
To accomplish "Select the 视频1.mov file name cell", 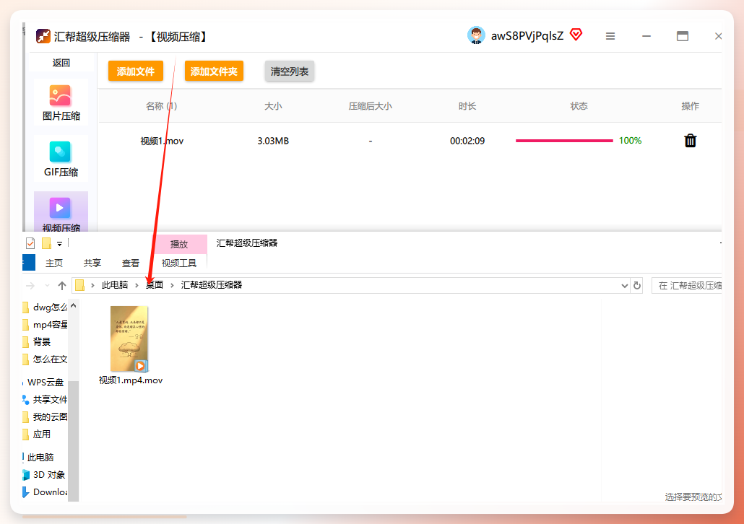I will (x=162, y=141).
